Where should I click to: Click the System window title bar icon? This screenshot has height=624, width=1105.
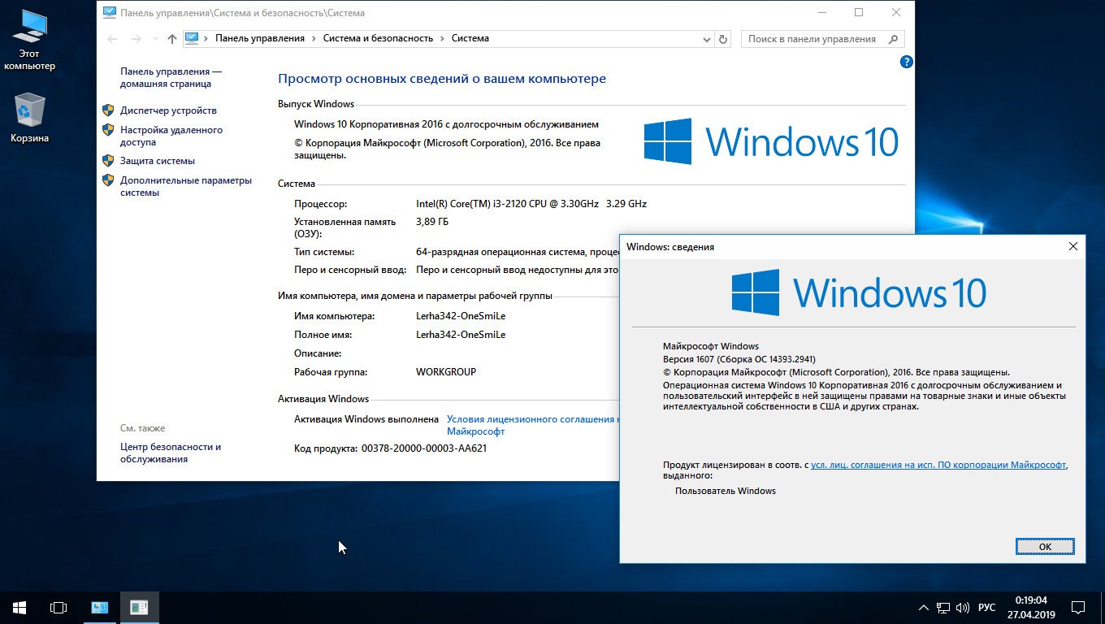[x=110, y=13]
